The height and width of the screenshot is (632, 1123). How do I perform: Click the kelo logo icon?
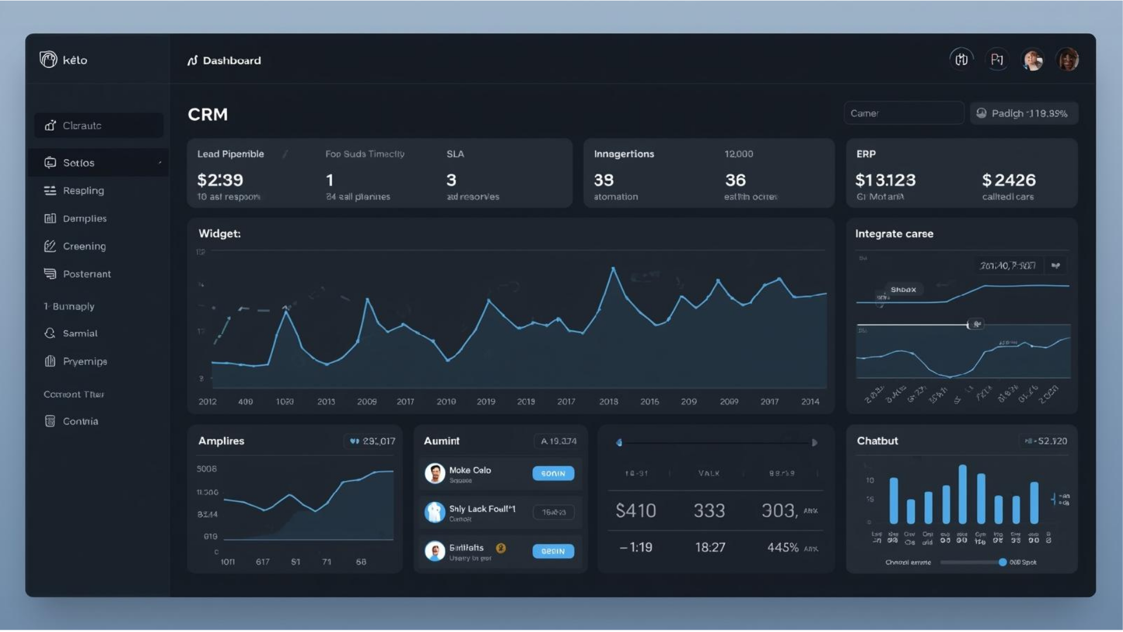(48, 59)
